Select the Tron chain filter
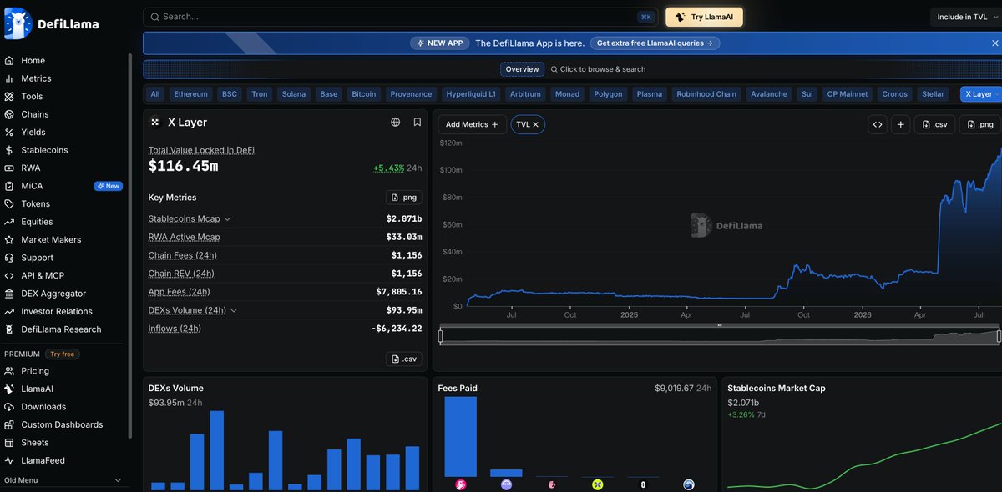1002x492 pixels. (x=260, y=94)
